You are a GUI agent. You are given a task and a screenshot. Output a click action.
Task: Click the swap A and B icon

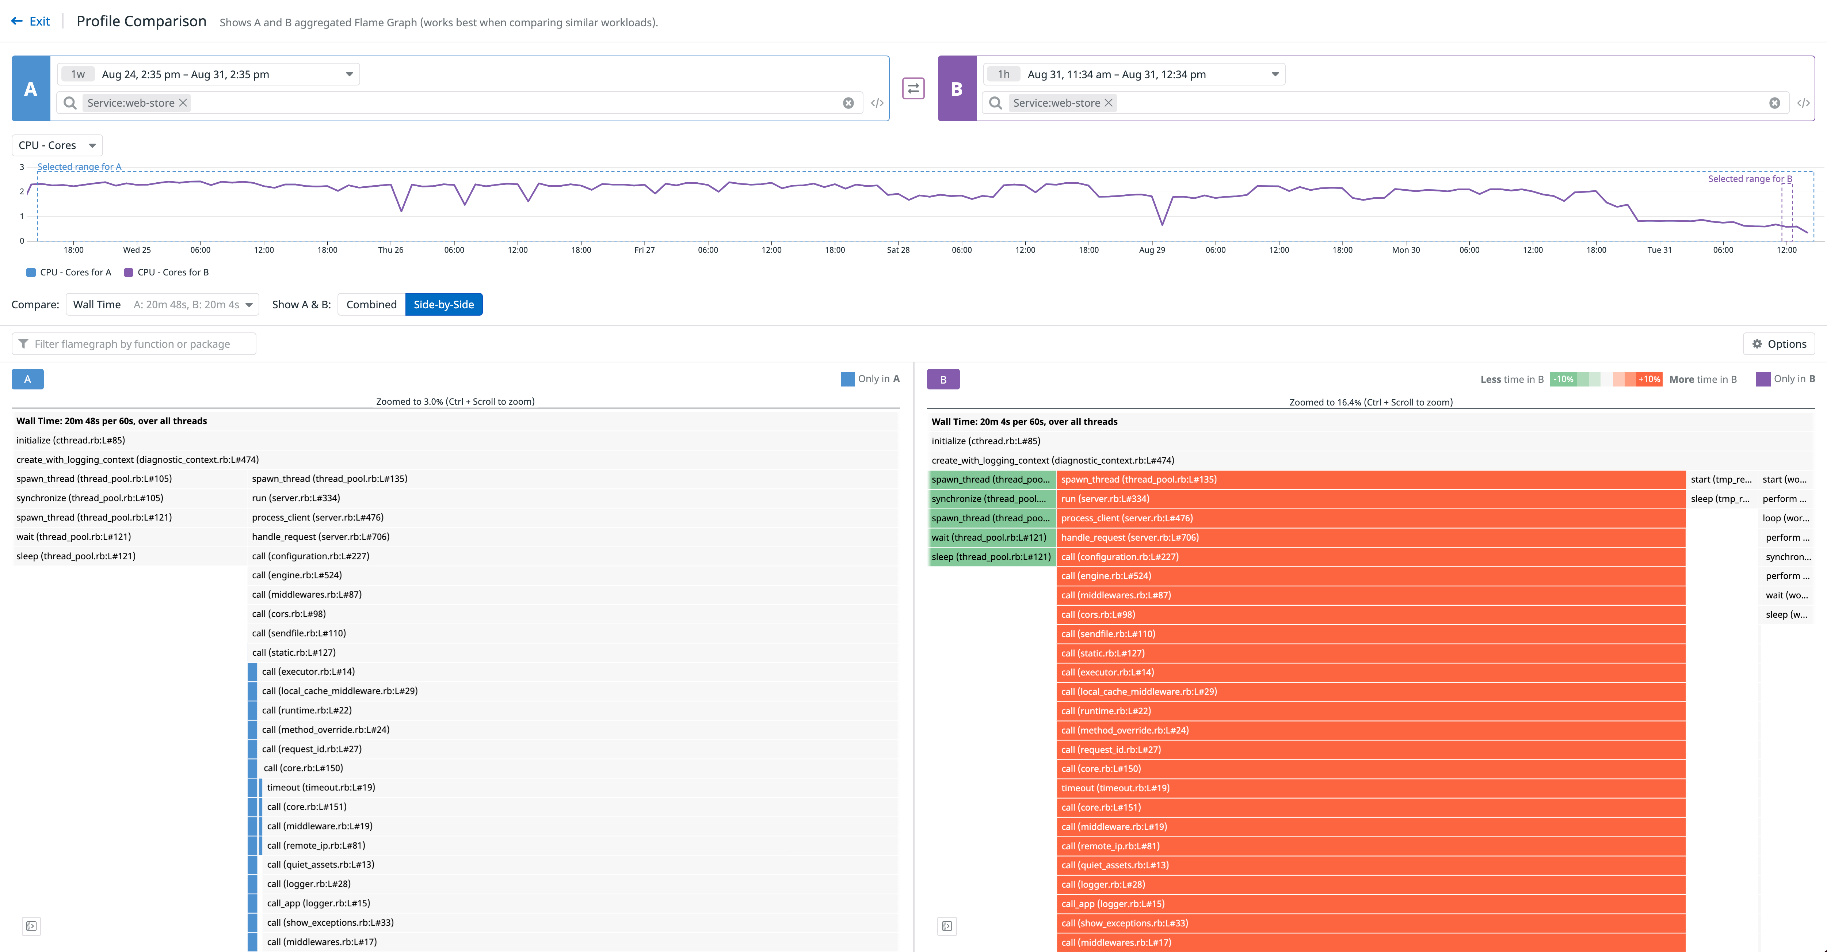coord(913,89)
